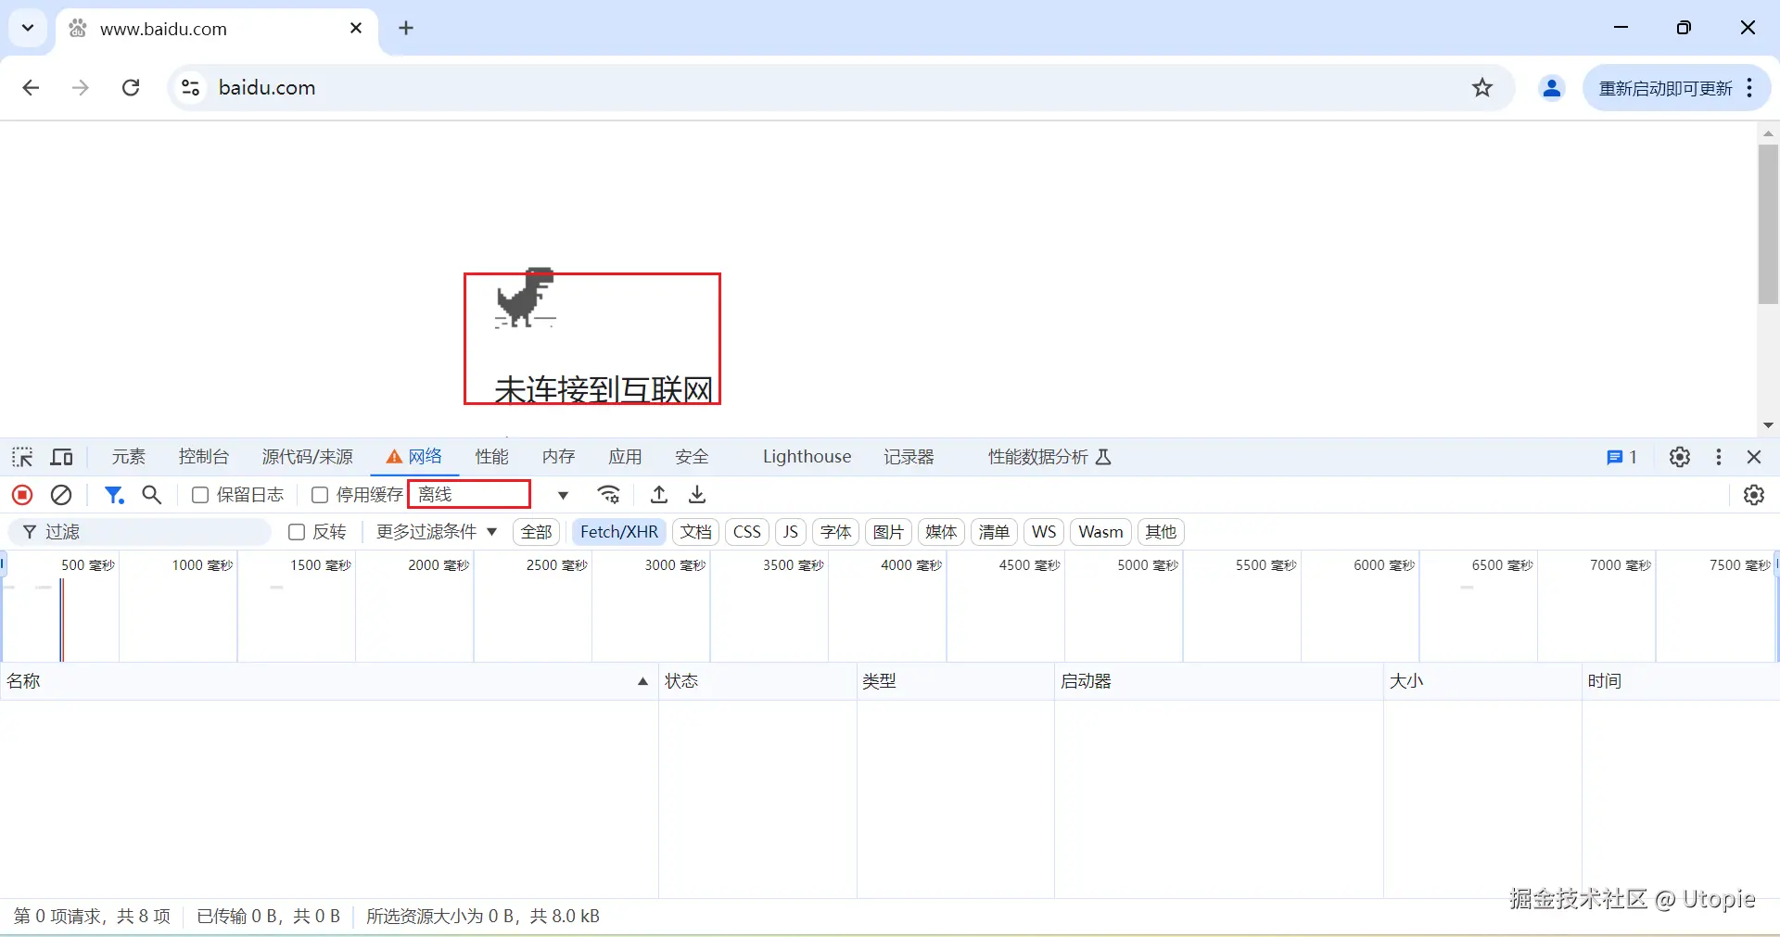1780x937 pixels.
Task: Check the 反转 filter checkbox
Action: (x=297, y=532)
